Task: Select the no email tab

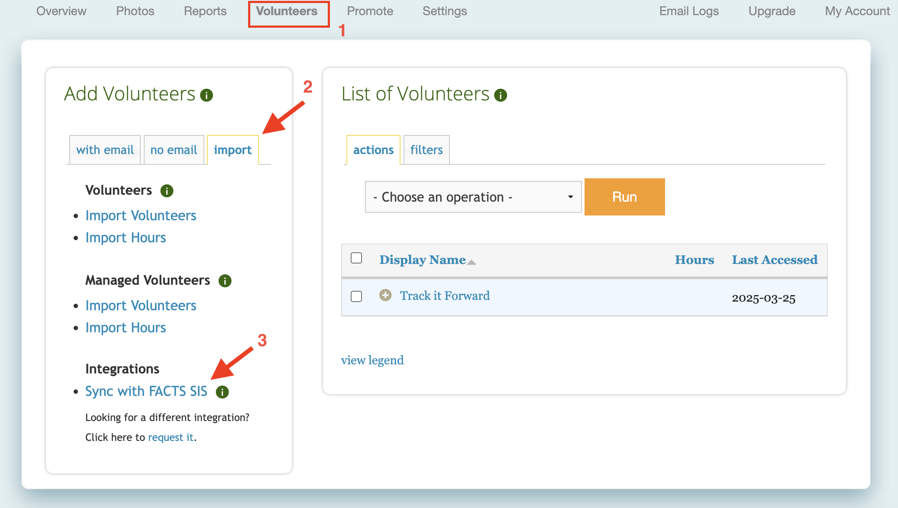Action: tap(174, 150)
